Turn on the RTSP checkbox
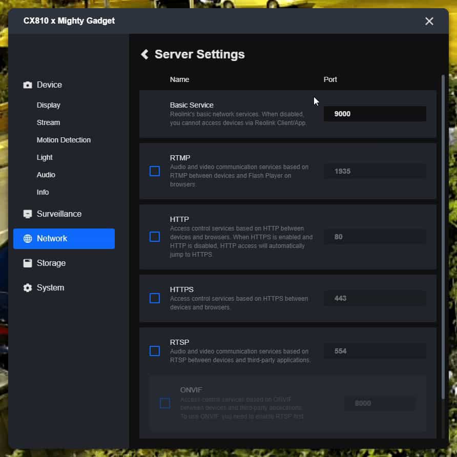 [155, 351]
